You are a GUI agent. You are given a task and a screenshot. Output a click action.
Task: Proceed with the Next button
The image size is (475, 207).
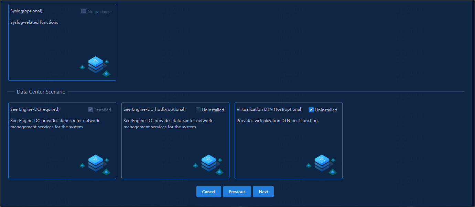coord(263,192)
